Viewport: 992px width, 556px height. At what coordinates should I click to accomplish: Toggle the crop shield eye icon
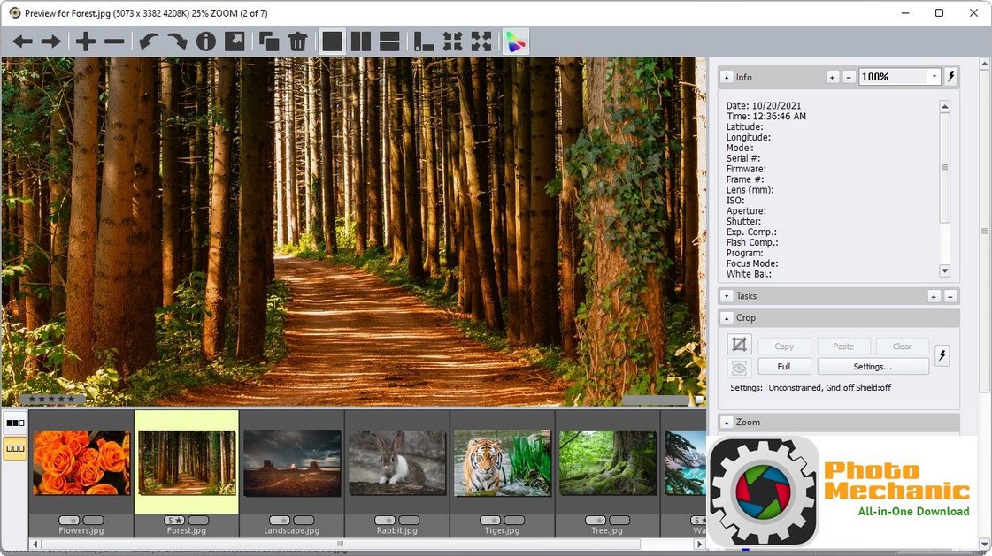(x=740, y=369)
